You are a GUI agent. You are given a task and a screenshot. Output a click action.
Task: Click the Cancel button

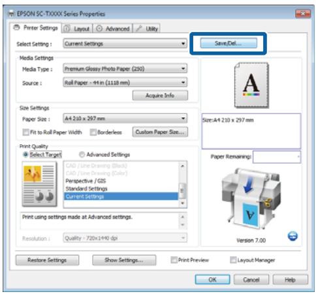[251, 280]
